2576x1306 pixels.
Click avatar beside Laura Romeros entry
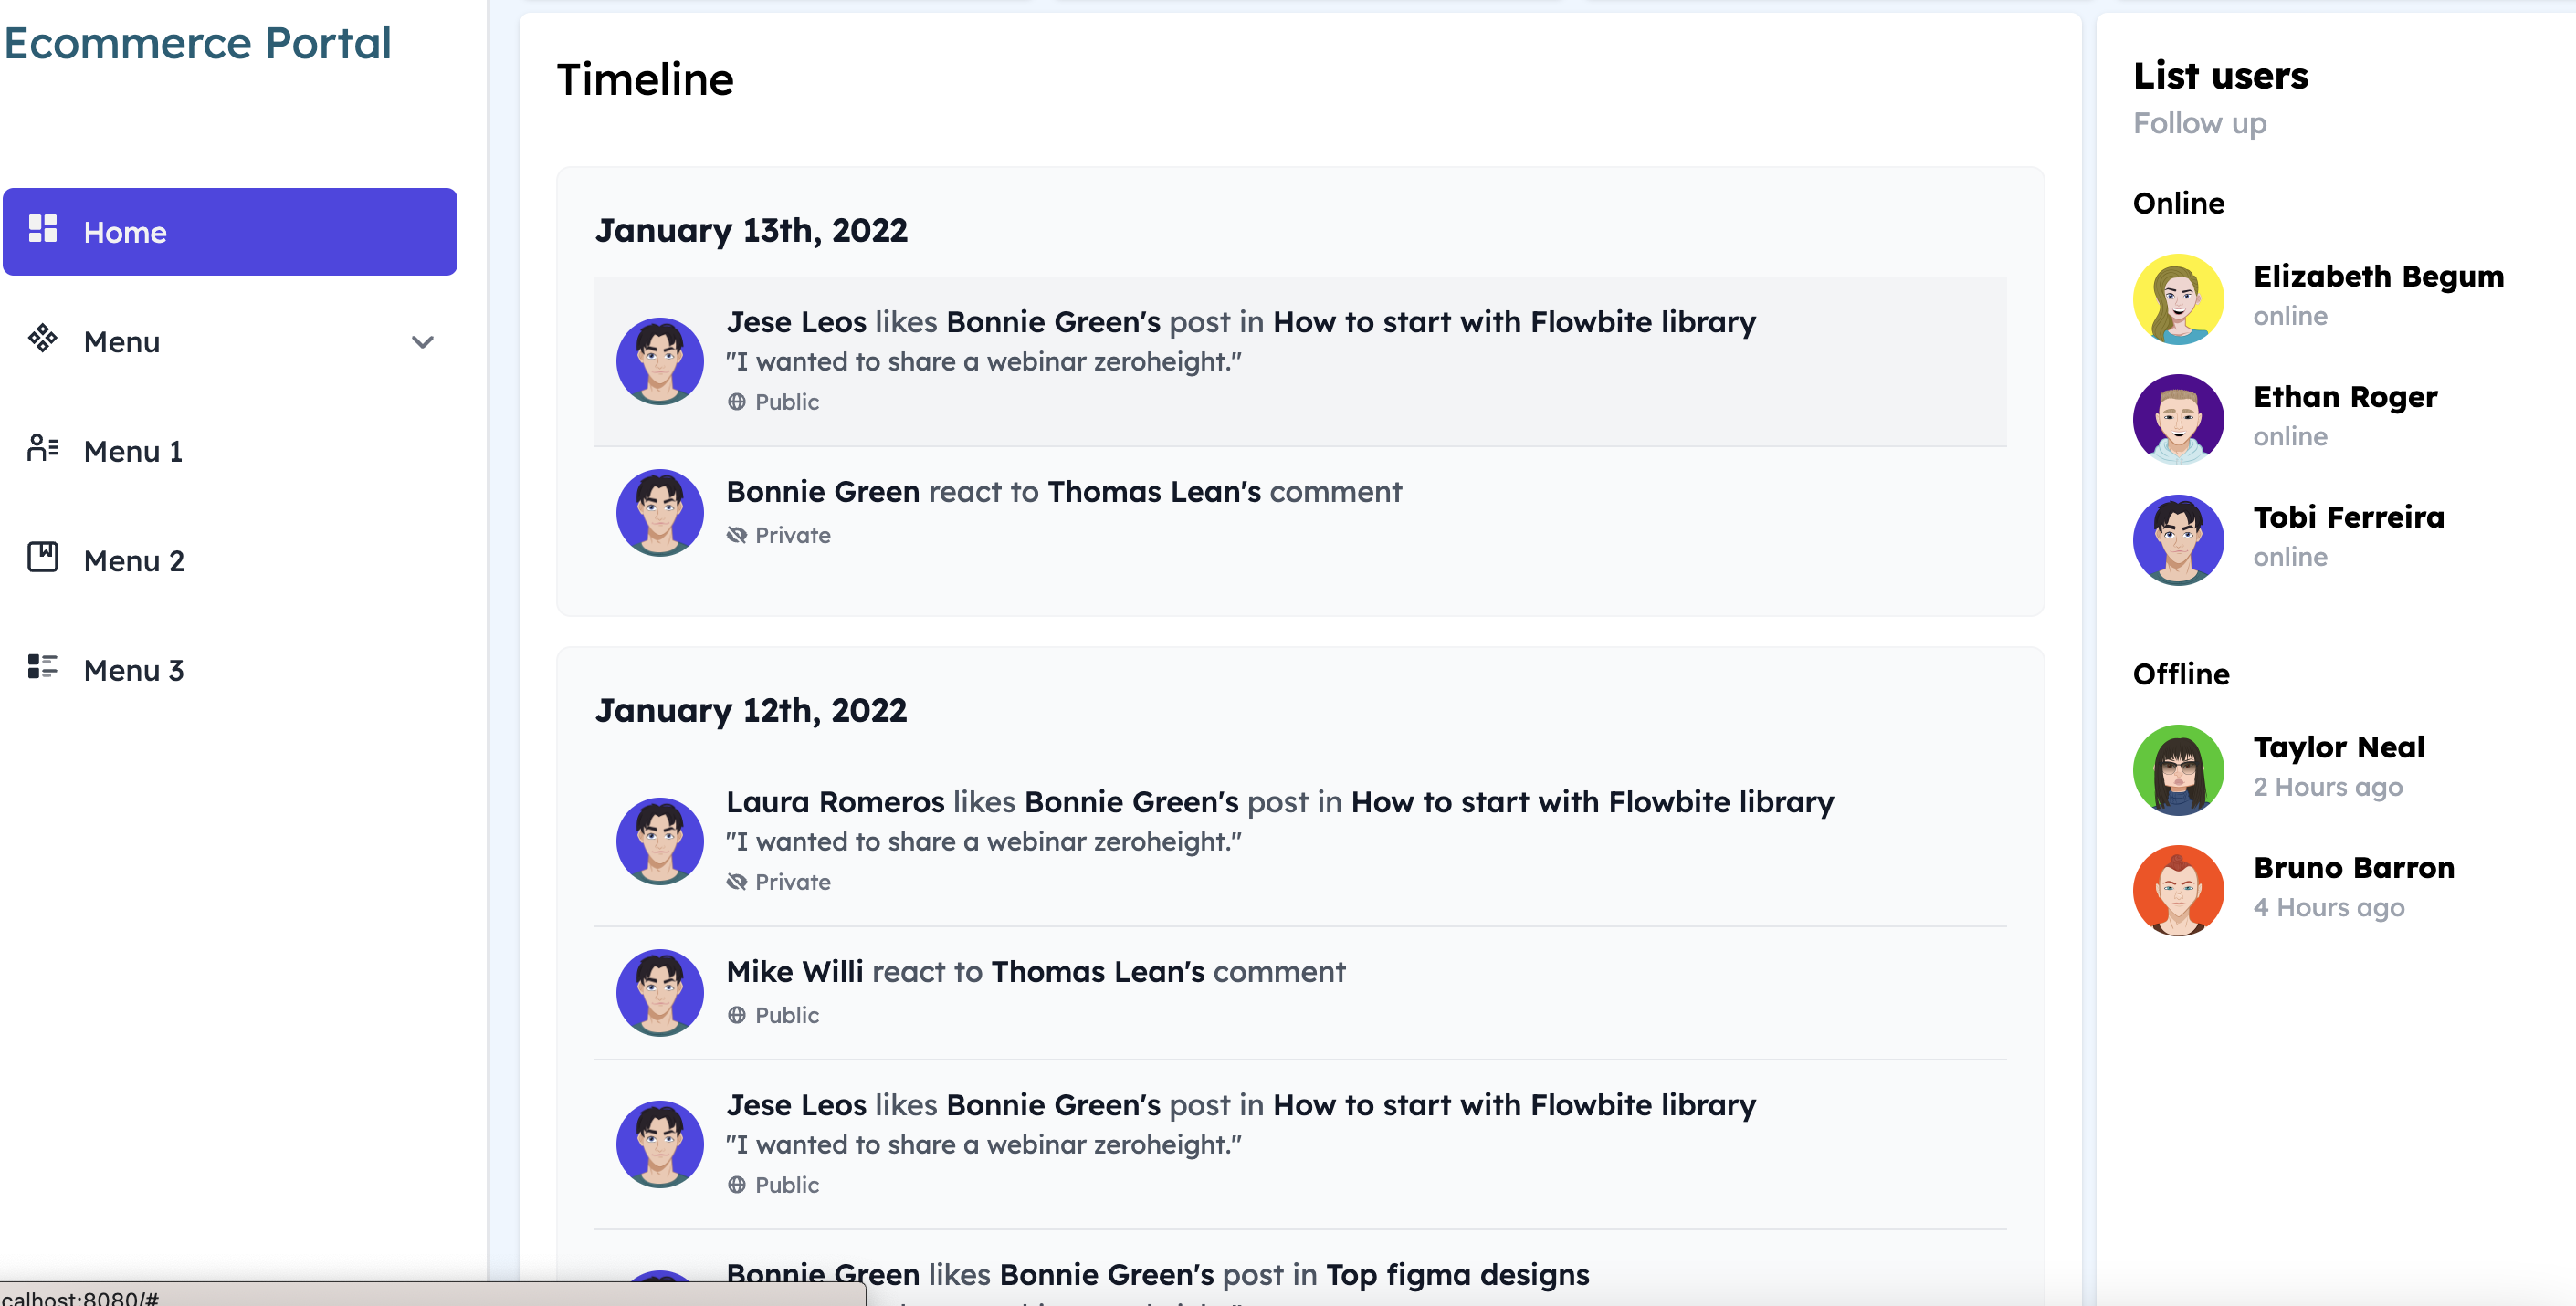pyautogui.click(x=660, y=841)
